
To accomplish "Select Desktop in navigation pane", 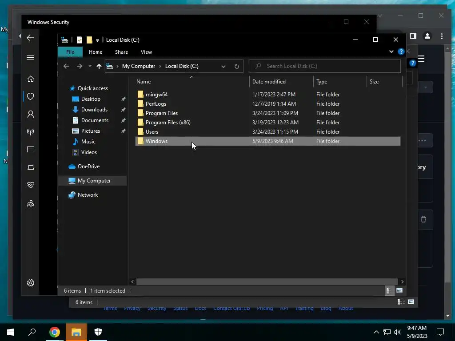I will [91, 99].
